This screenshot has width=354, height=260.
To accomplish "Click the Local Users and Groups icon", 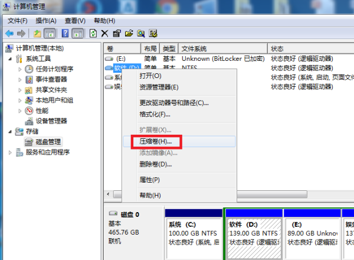I will click(x=29, y=100).
